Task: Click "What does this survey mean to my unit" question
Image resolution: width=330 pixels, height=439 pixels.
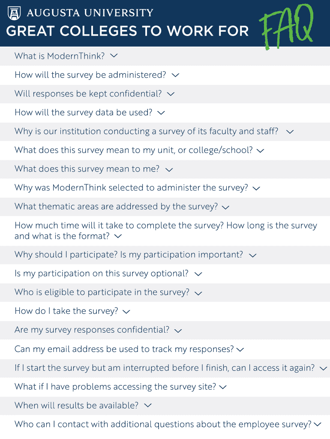Action: click(x=133, y=150)
